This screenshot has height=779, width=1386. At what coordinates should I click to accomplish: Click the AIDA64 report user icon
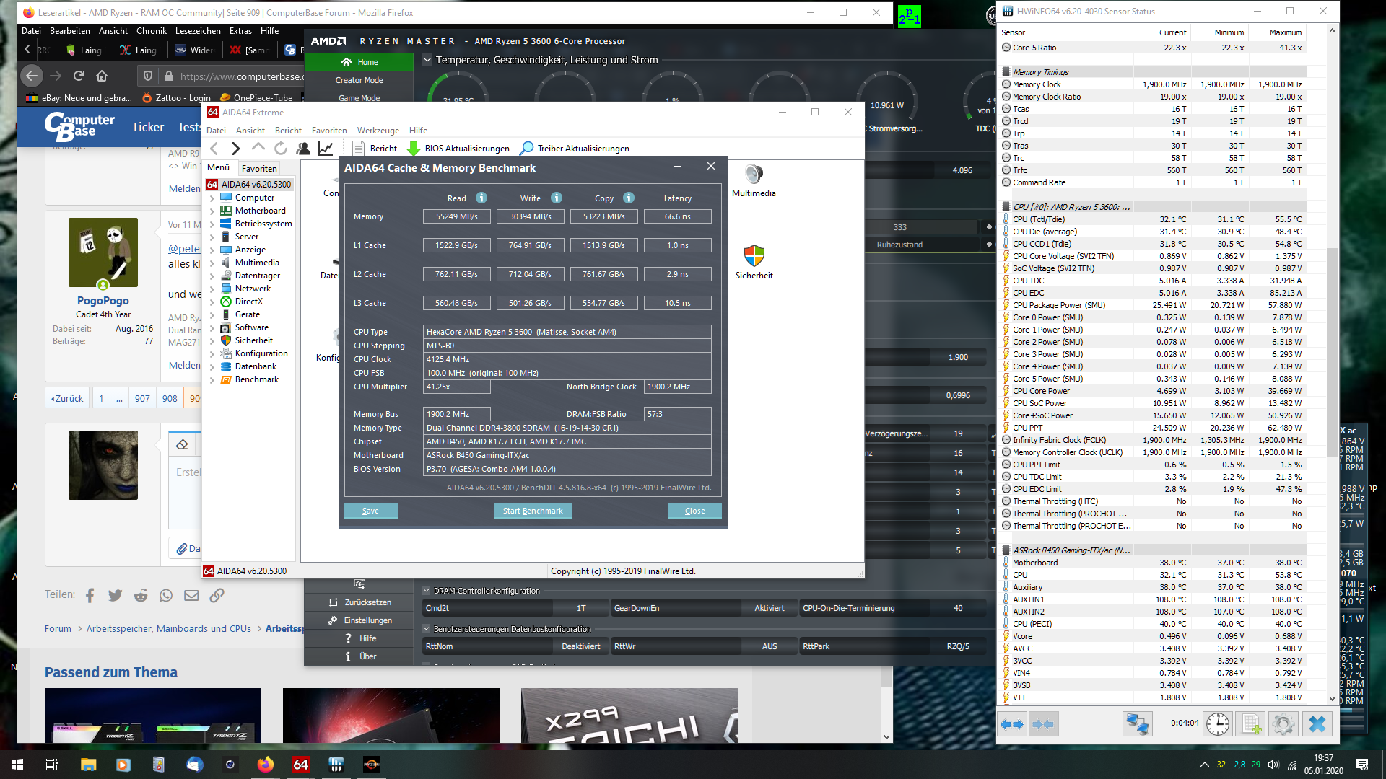point(303,148)
